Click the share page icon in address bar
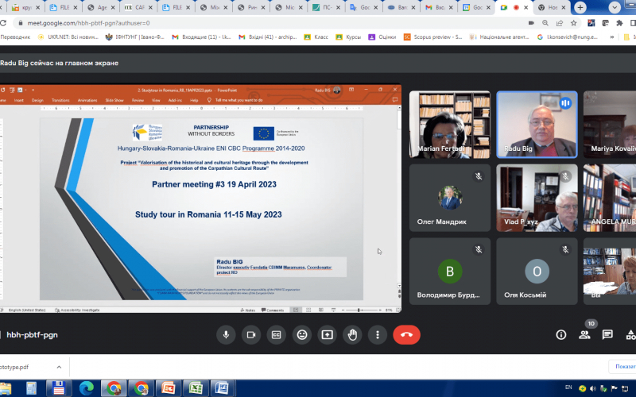 coord(560,23)
